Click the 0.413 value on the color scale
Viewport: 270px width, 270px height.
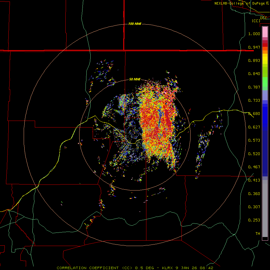pyautogui.click(x=254, y=180)
